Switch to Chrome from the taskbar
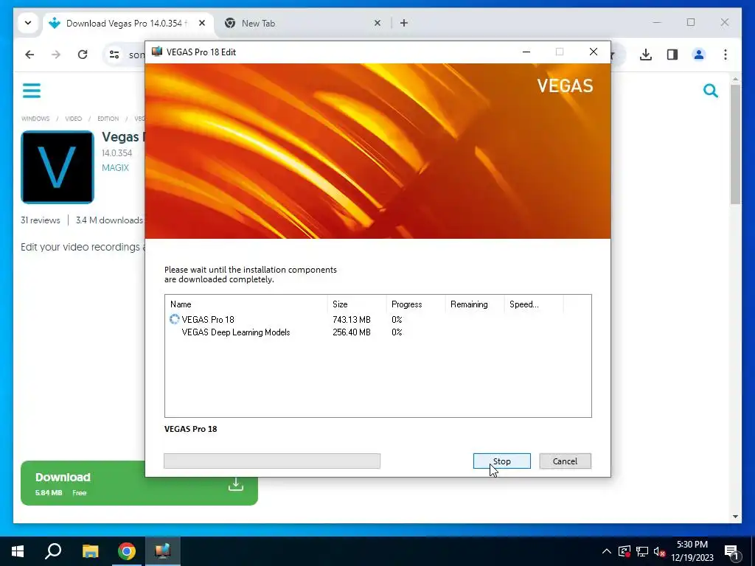 pyautogui.click(x=127, y=551)
